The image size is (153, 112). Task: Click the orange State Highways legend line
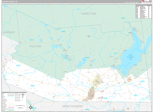click(11, 106)
